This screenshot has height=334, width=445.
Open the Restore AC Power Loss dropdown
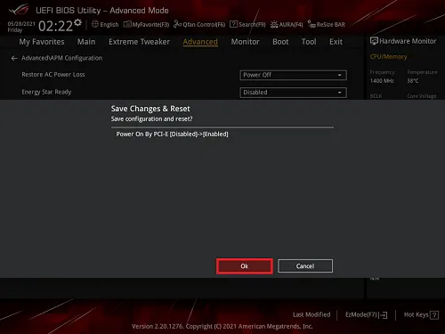pyautogui.click(x=293, y=75)
